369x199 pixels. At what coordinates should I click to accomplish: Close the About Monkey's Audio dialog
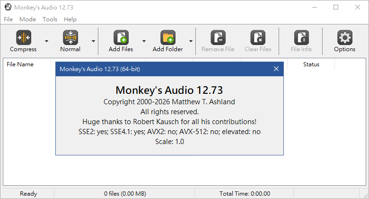tap(276, 69)
